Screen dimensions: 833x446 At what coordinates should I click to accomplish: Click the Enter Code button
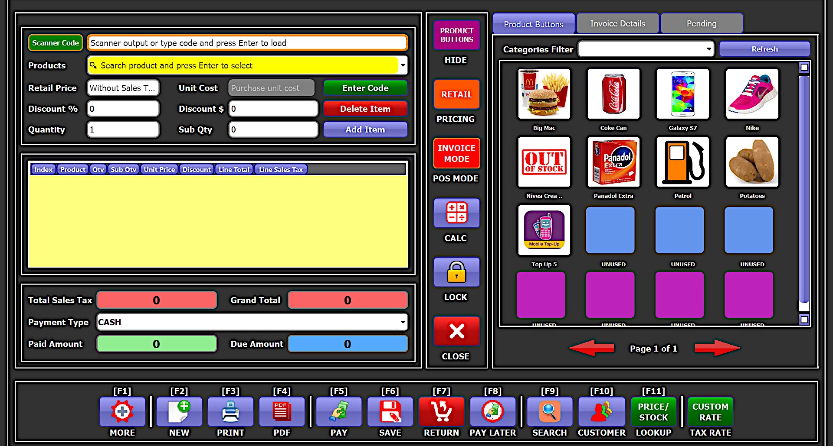pyautogui.click(x=365, y=88)
